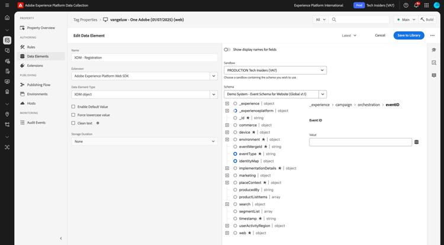Click the data element selector icon beside Value
Screen dimensions: 444x245
[417, 142]
